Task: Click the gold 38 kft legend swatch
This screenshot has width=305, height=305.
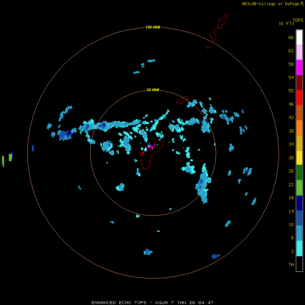Action: [299, 143]
